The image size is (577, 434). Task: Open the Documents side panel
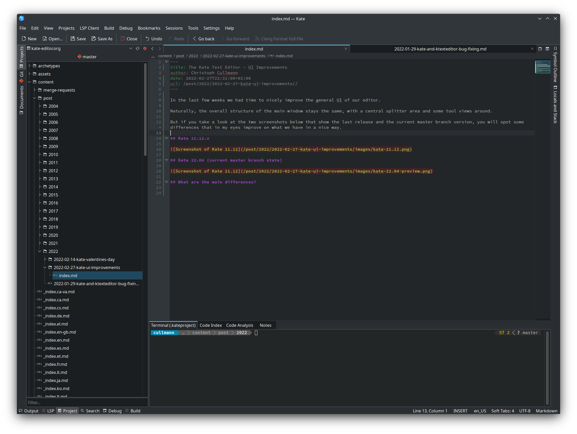(22, 100)
